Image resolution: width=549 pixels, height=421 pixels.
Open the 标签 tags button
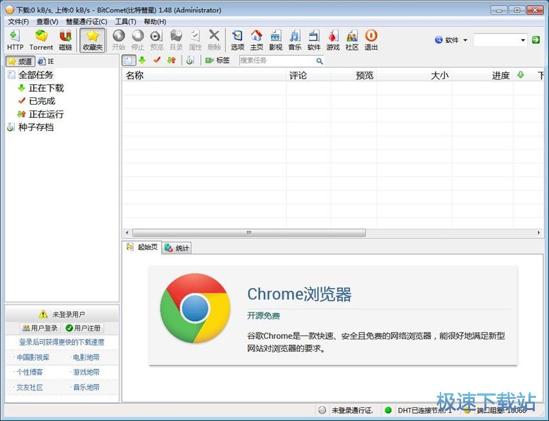tap(218, 61)
